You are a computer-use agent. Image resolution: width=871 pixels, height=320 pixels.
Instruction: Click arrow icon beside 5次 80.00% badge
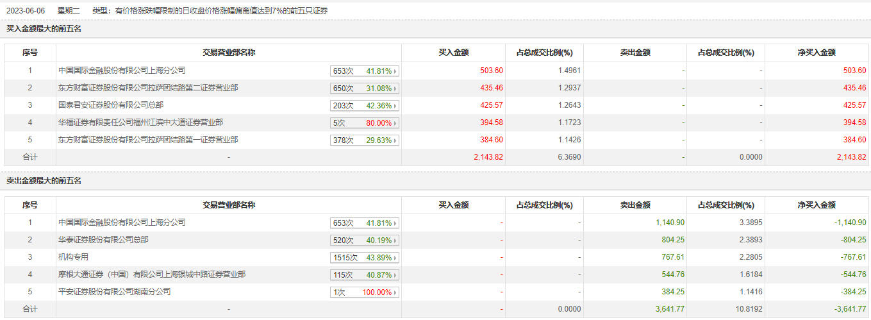coord(395,123)
